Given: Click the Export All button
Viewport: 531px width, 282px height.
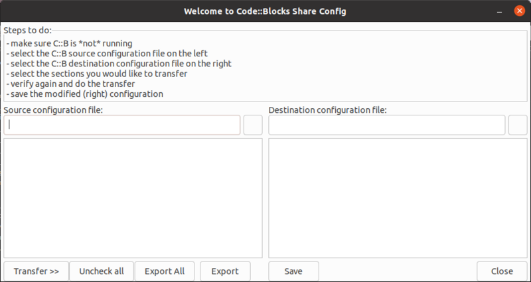Looking at the screenshot, I should [165, 271].
